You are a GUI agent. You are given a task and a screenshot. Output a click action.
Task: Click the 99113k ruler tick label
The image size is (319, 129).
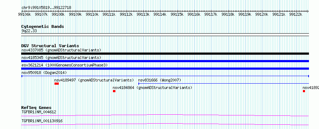click(143, 14)
